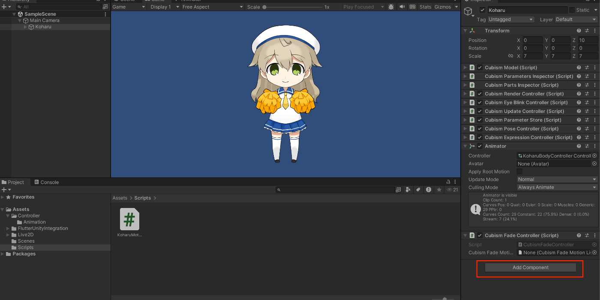Open Cubism Fade Controller help icon
Viewport: 600px width, 300px height.
[579, 235]
